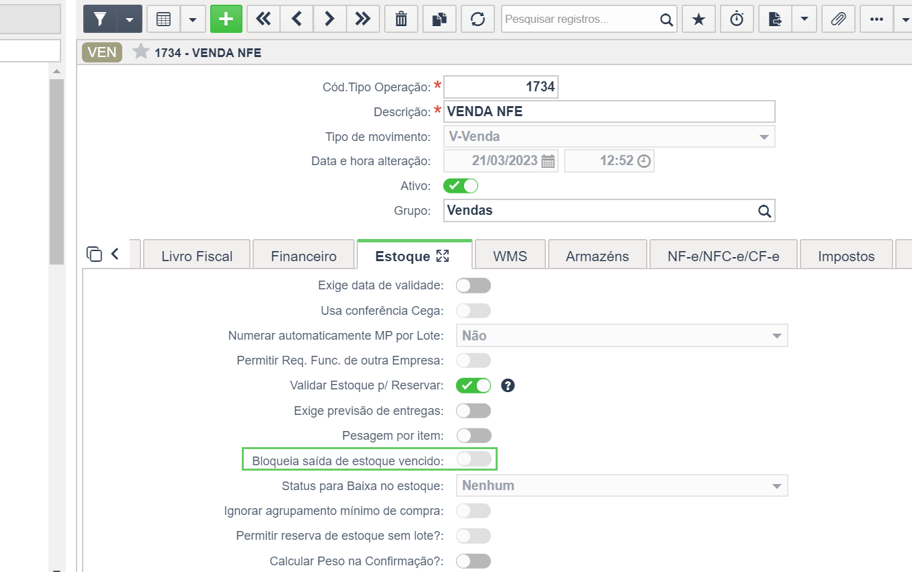Go to the first record
The width and height of the screenshot is (912, 572).
[263, 19]
